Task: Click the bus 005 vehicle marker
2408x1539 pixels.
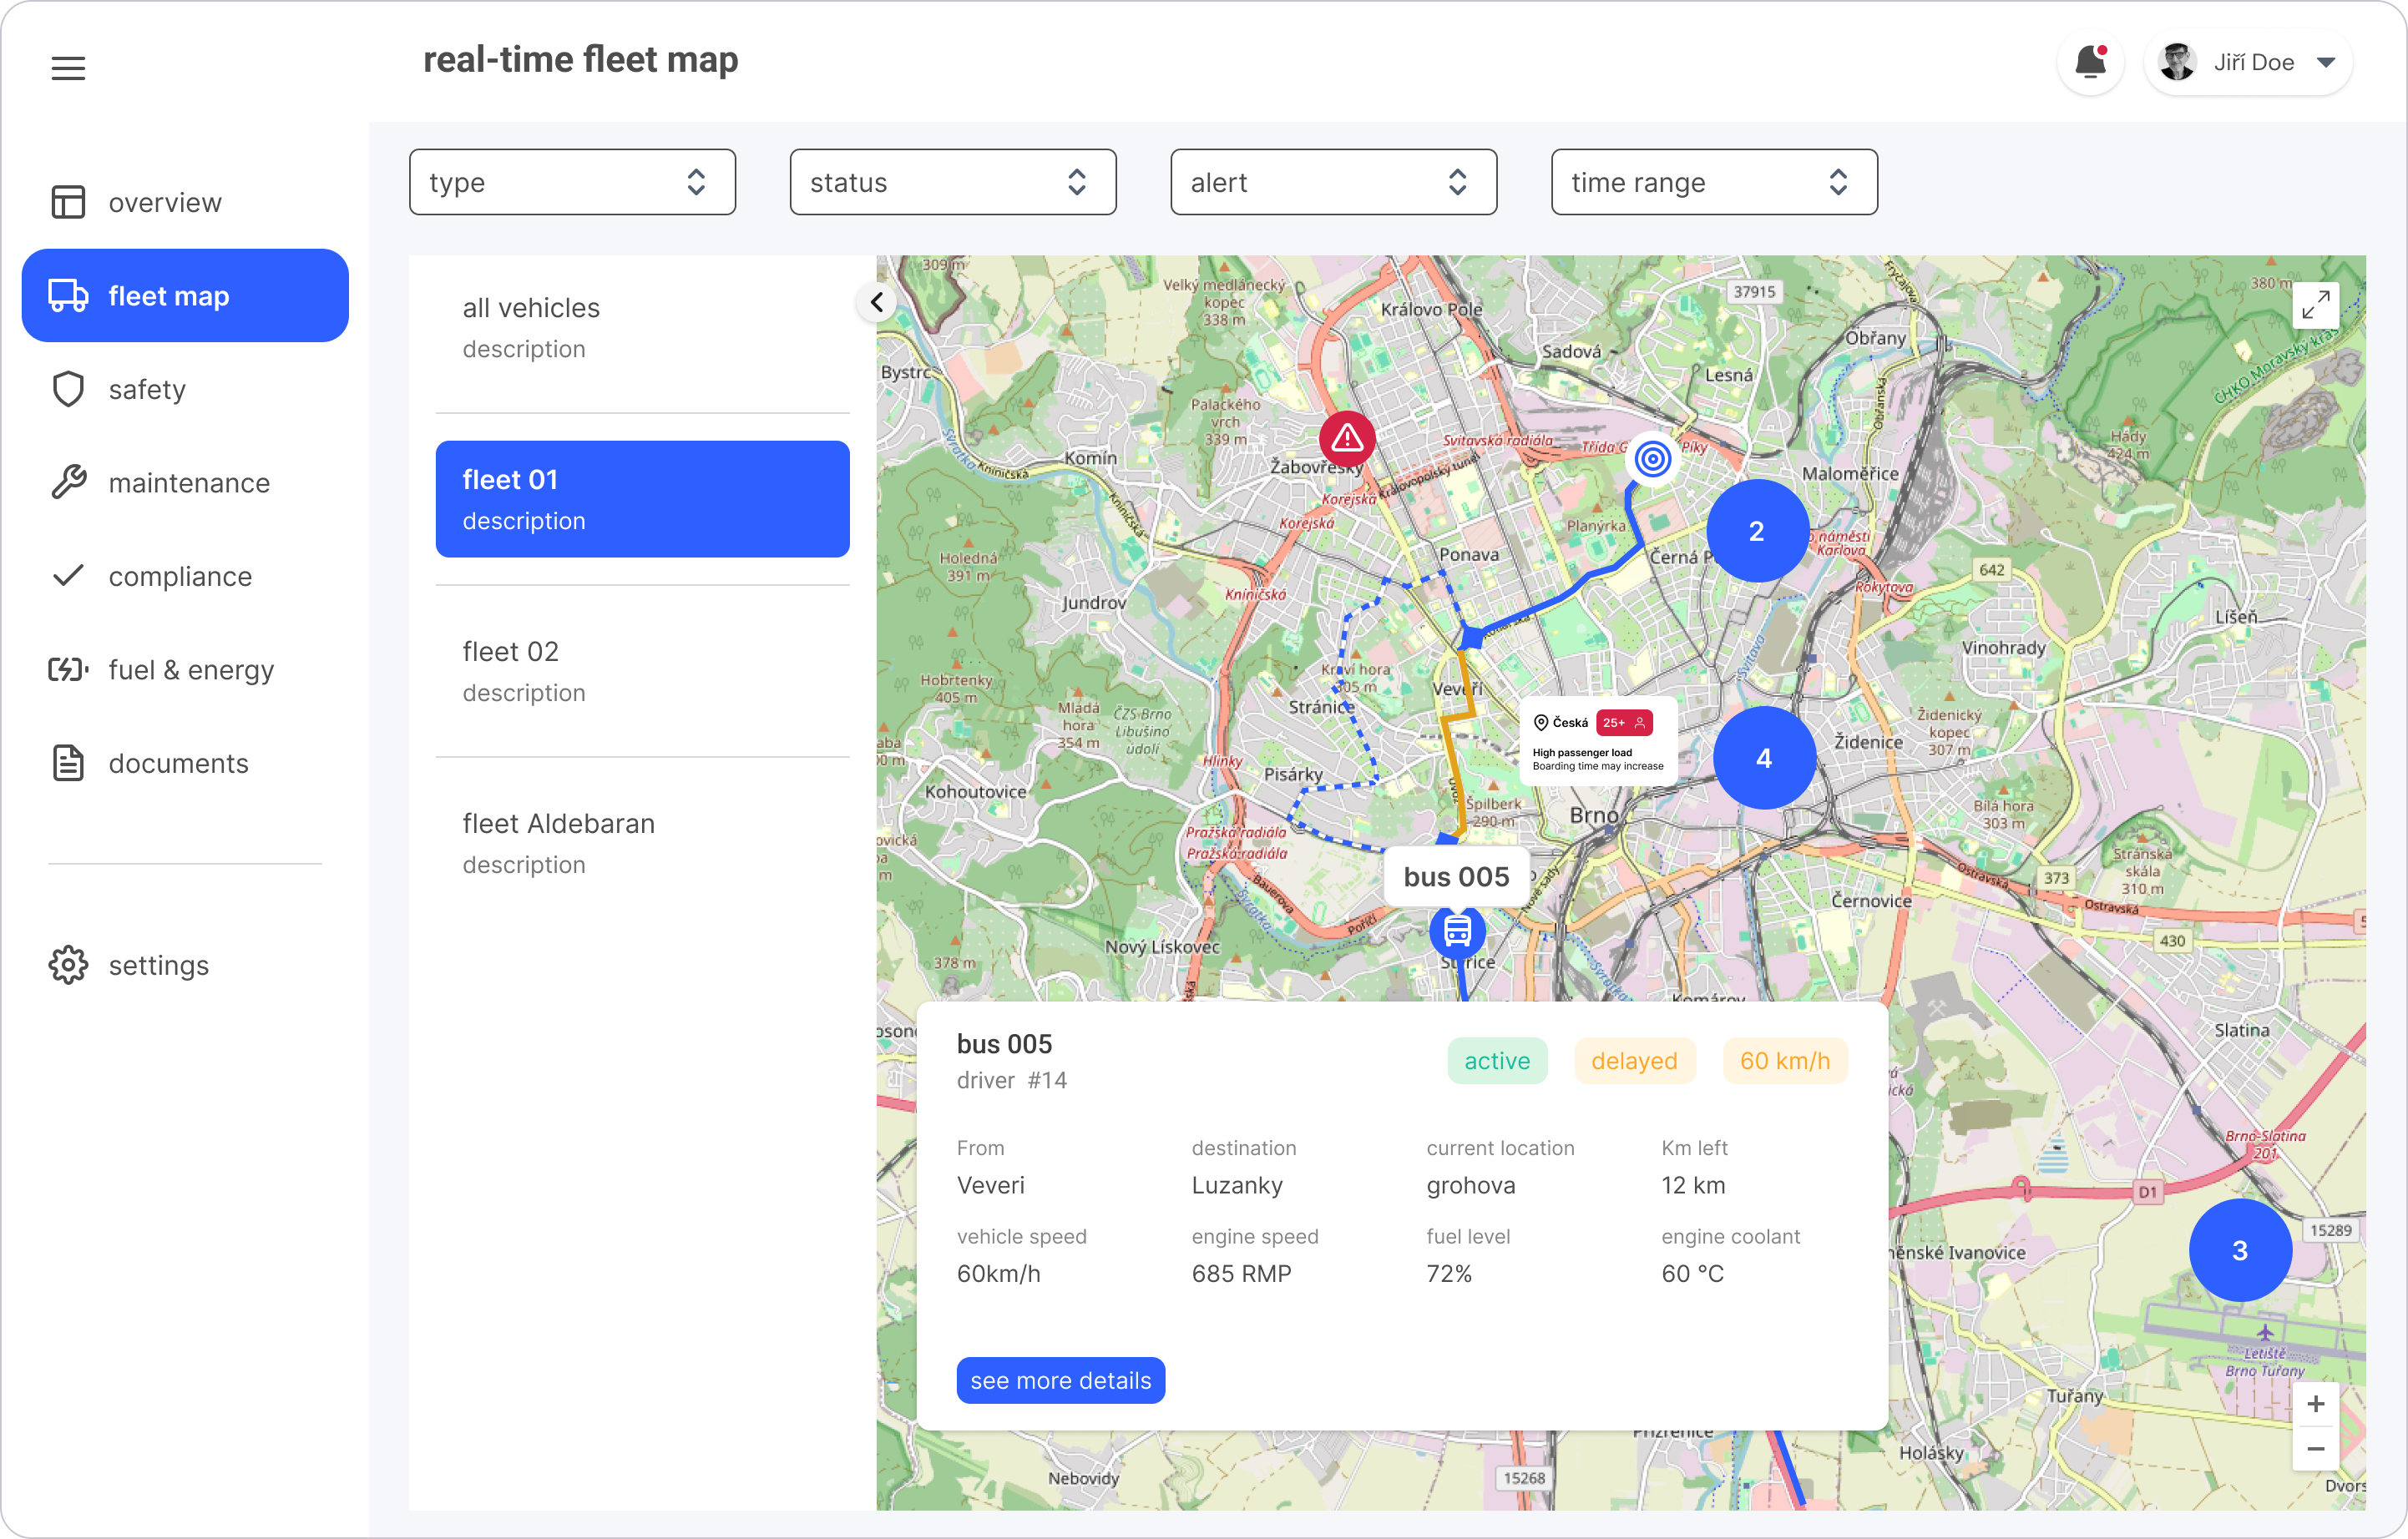Action: pos(1457,931)
